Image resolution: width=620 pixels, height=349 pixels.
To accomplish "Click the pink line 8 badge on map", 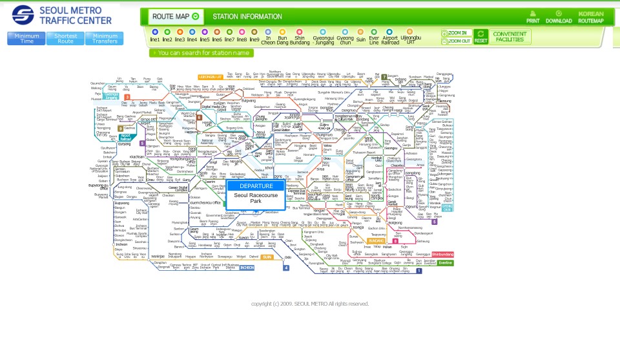I will (x=395, y=241).
